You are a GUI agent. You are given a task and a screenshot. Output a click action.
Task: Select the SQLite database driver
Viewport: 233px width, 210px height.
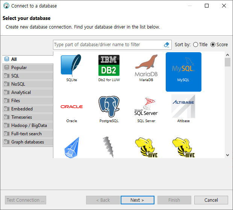(71, 68)
